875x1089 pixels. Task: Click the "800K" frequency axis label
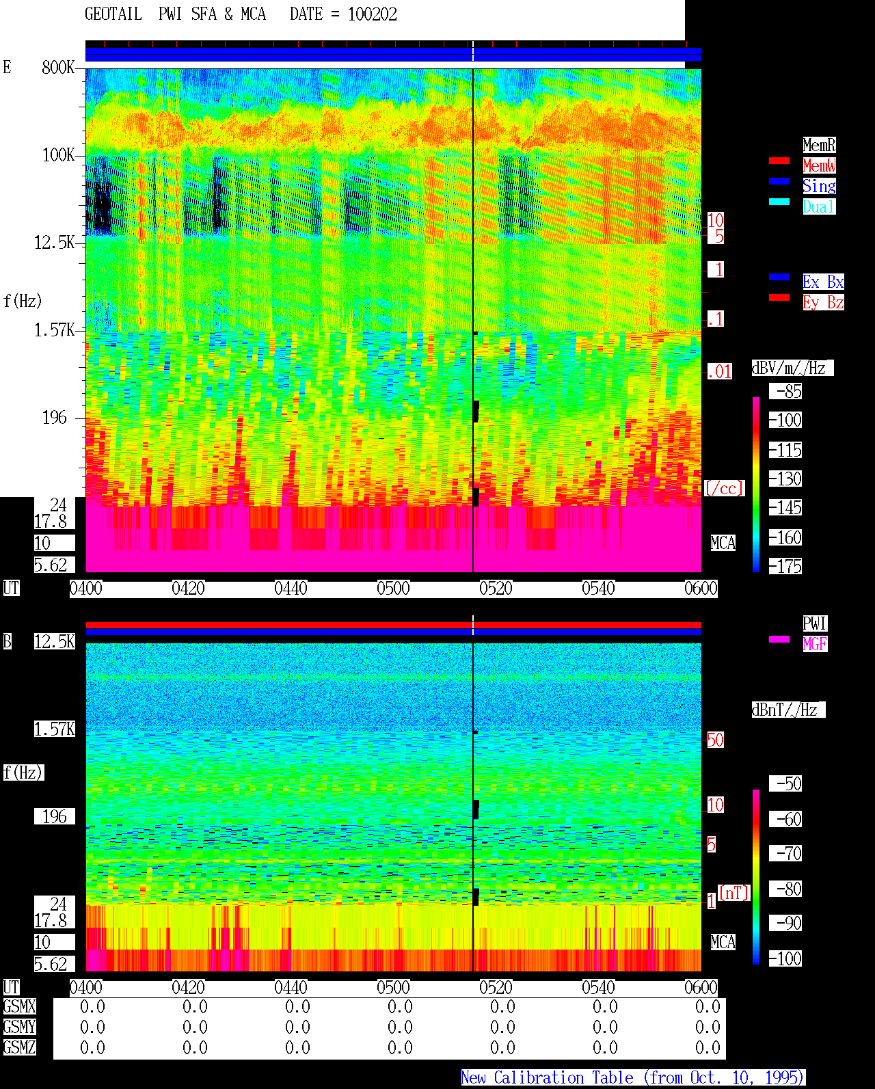point(59,67)
